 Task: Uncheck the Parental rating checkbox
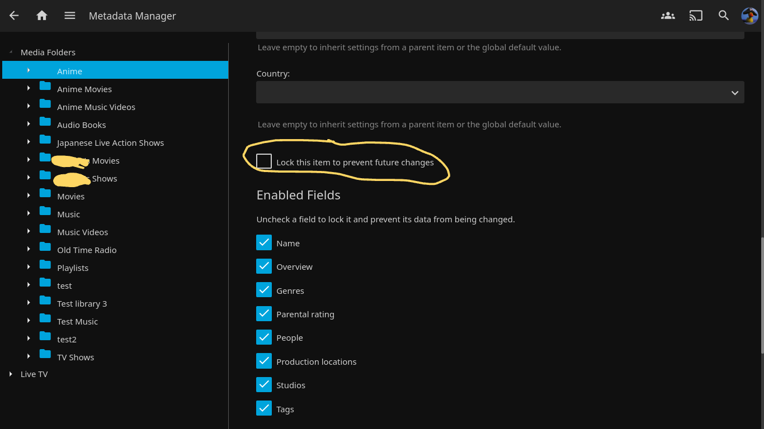coord(264,314)
